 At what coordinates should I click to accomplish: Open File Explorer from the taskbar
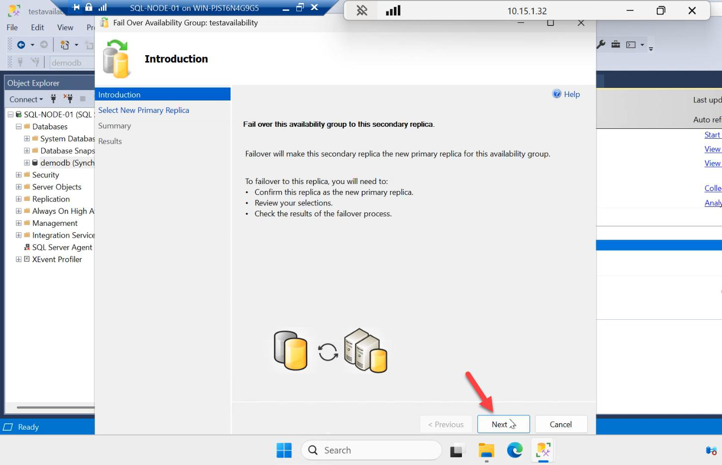pos(486,451)
